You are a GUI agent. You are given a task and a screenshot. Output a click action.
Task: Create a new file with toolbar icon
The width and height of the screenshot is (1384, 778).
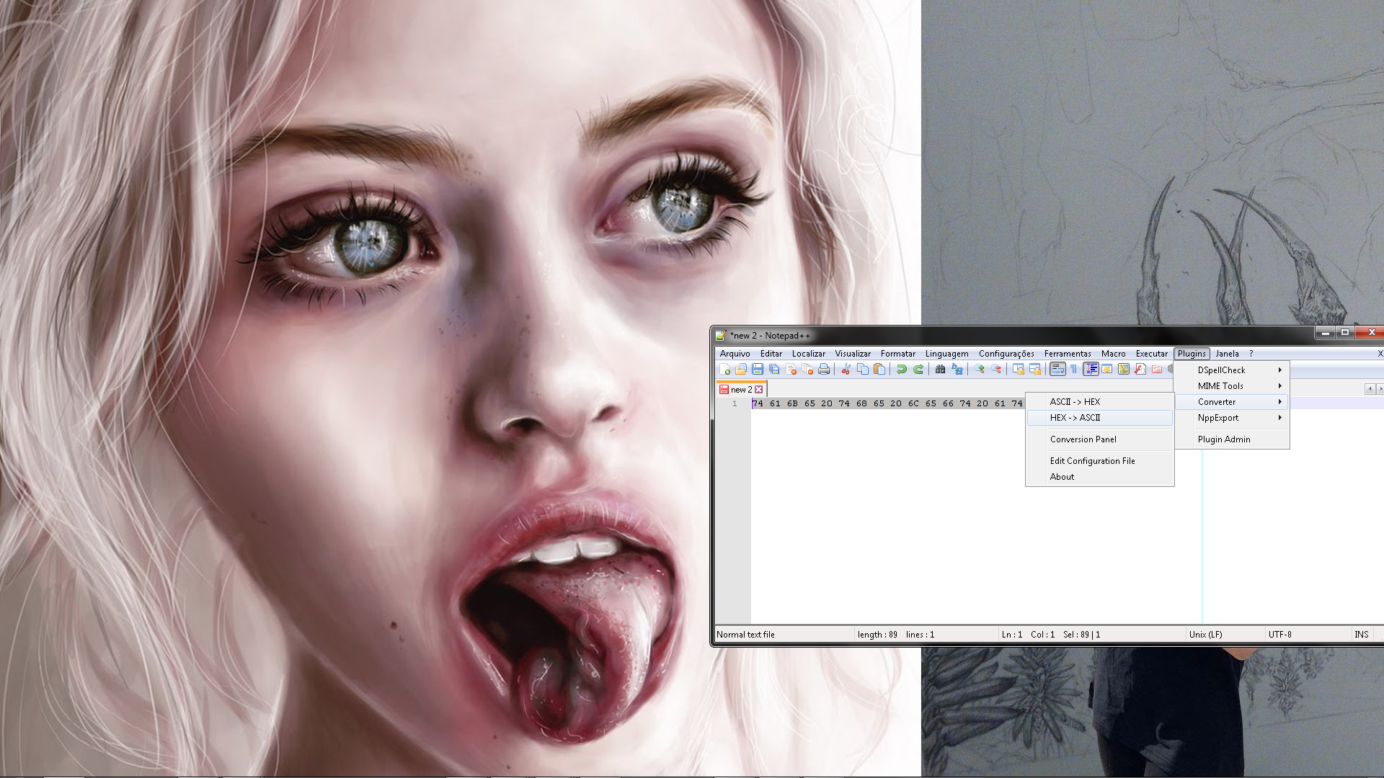point(724,369)
